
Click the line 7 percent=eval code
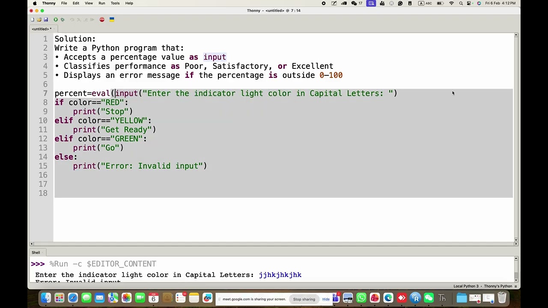226,93
